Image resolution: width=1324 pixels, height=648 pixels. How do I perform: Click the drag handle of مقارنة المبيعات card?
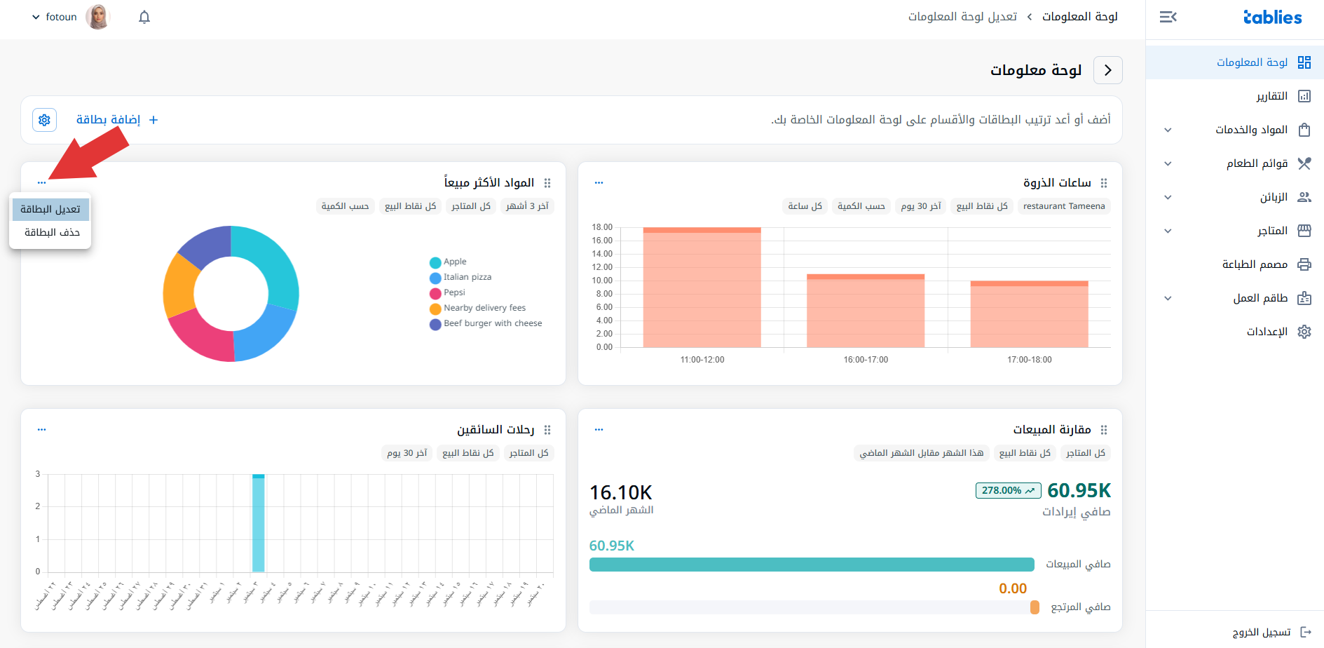1104,430
